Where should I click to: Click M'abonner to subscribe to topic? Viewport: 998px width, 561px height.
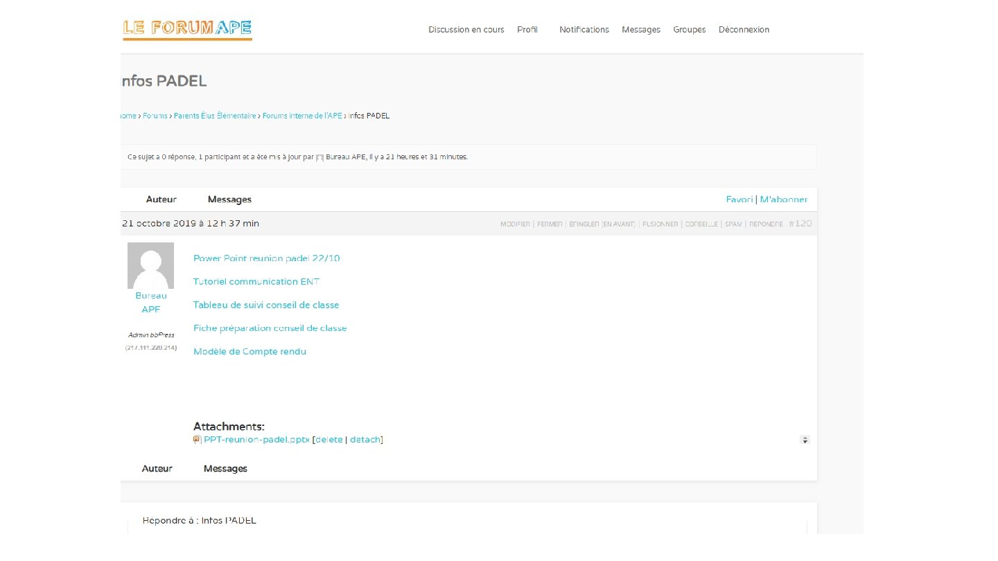pos(784,199)
